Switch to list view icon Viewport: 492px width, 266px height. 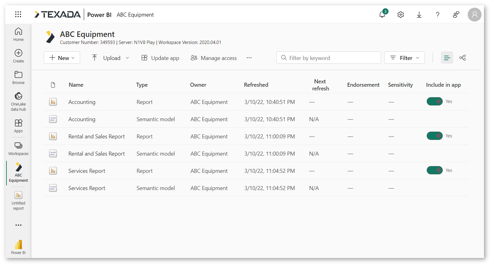(447, 58)
